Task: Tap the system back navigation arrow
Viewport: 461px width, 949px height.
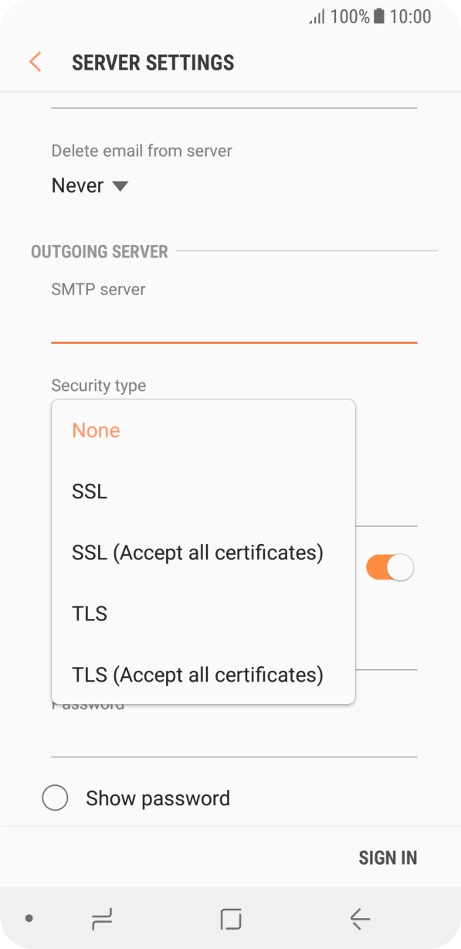Action: point(360,918)
